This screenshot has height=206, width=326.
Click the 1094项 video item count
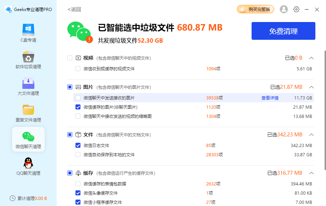click(x=213, y=69)
